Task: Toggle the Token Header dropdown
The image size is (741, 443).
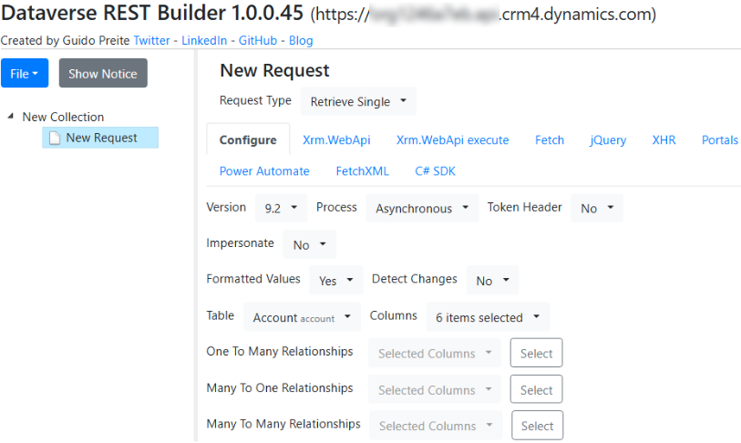Action: click(x=597, y=208)
